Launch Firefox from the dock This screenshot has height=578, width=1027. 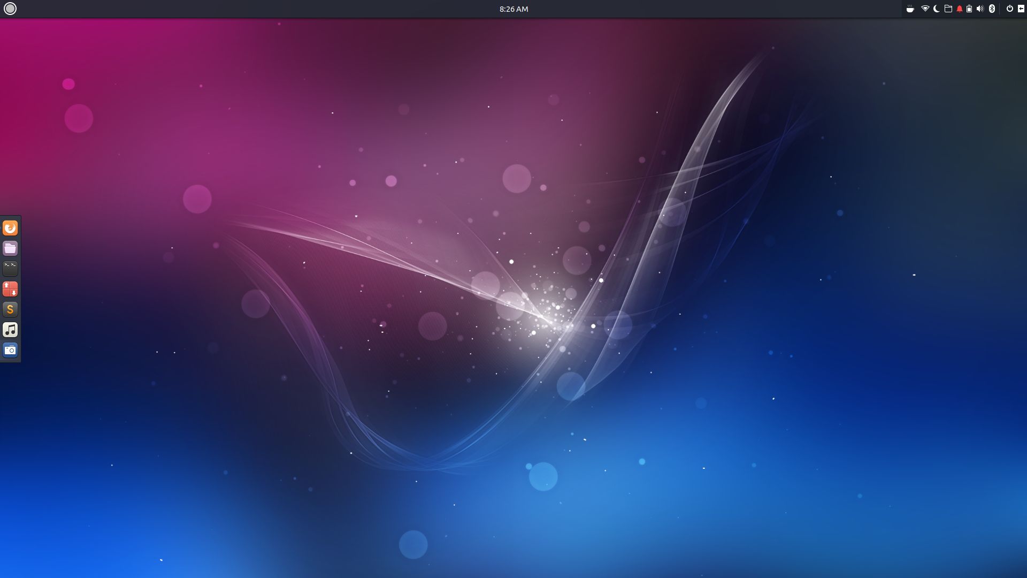[10, 229]
